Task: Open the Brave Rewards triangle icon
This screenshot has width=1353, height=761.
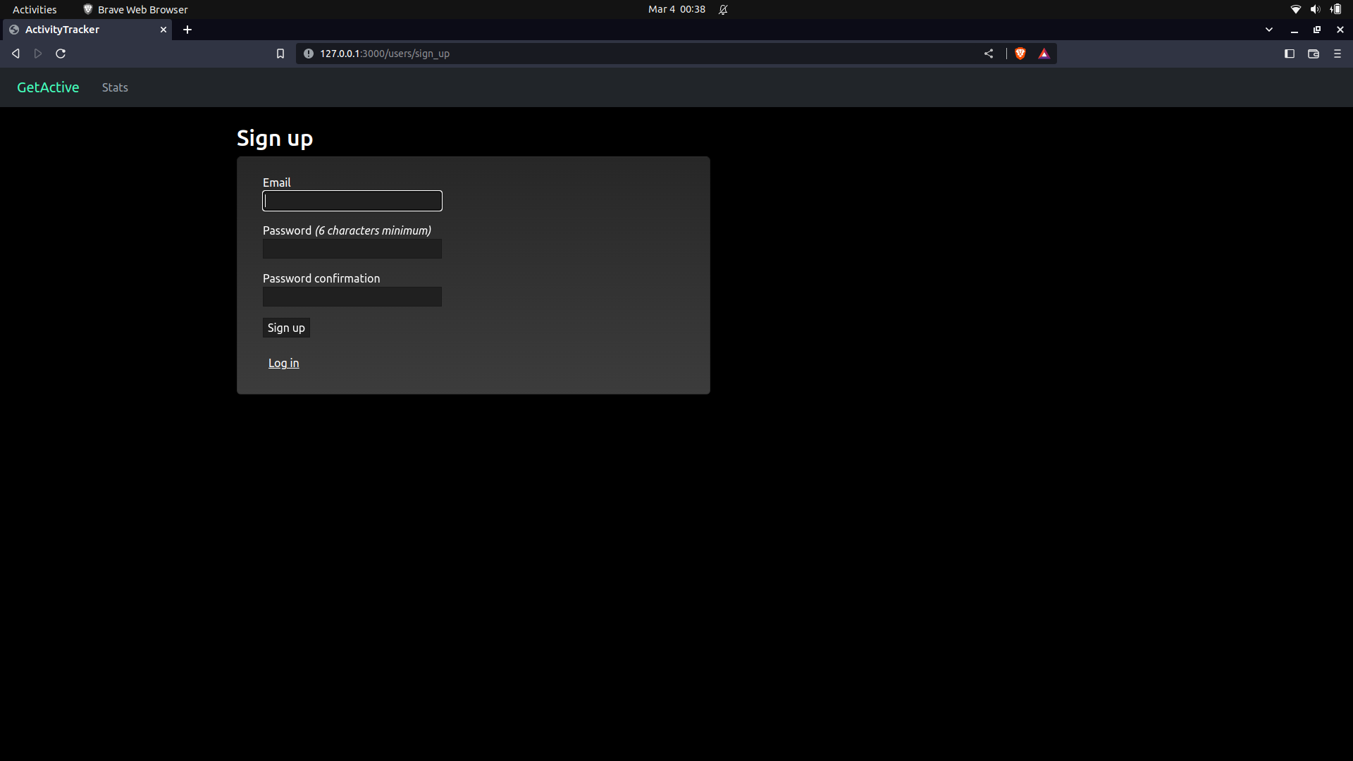Action: pyautogui.click(x=1044, y=54)
